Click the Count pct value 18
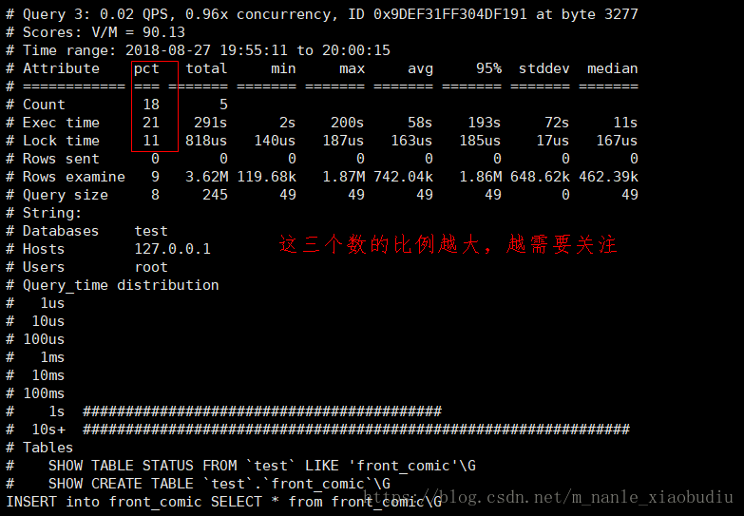744x516 pixels. 151,105
